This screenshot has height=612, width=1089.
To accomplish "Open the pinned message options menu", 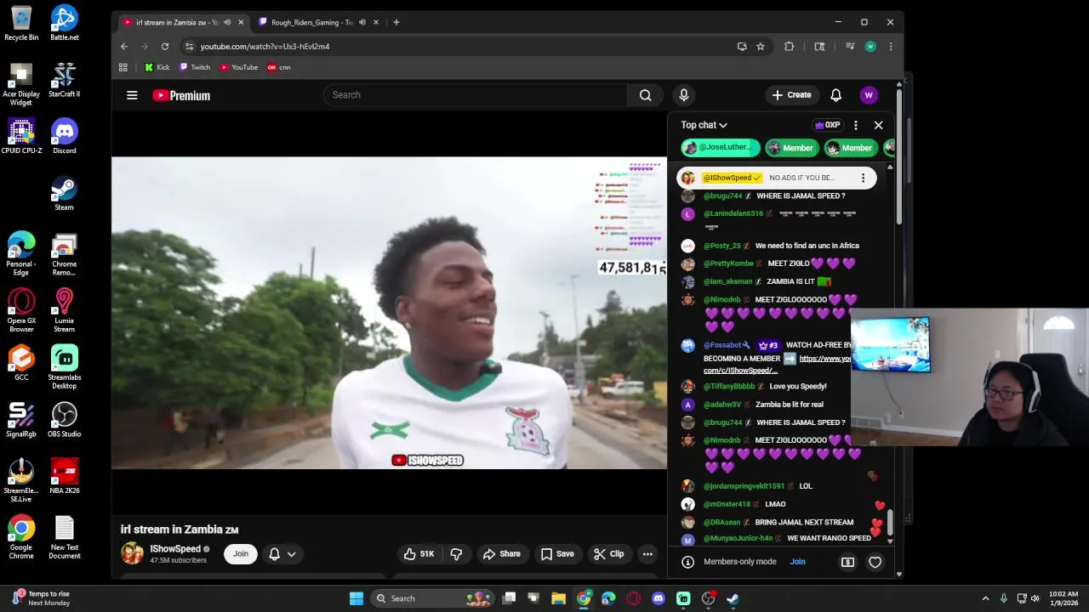I will (863, 178).
